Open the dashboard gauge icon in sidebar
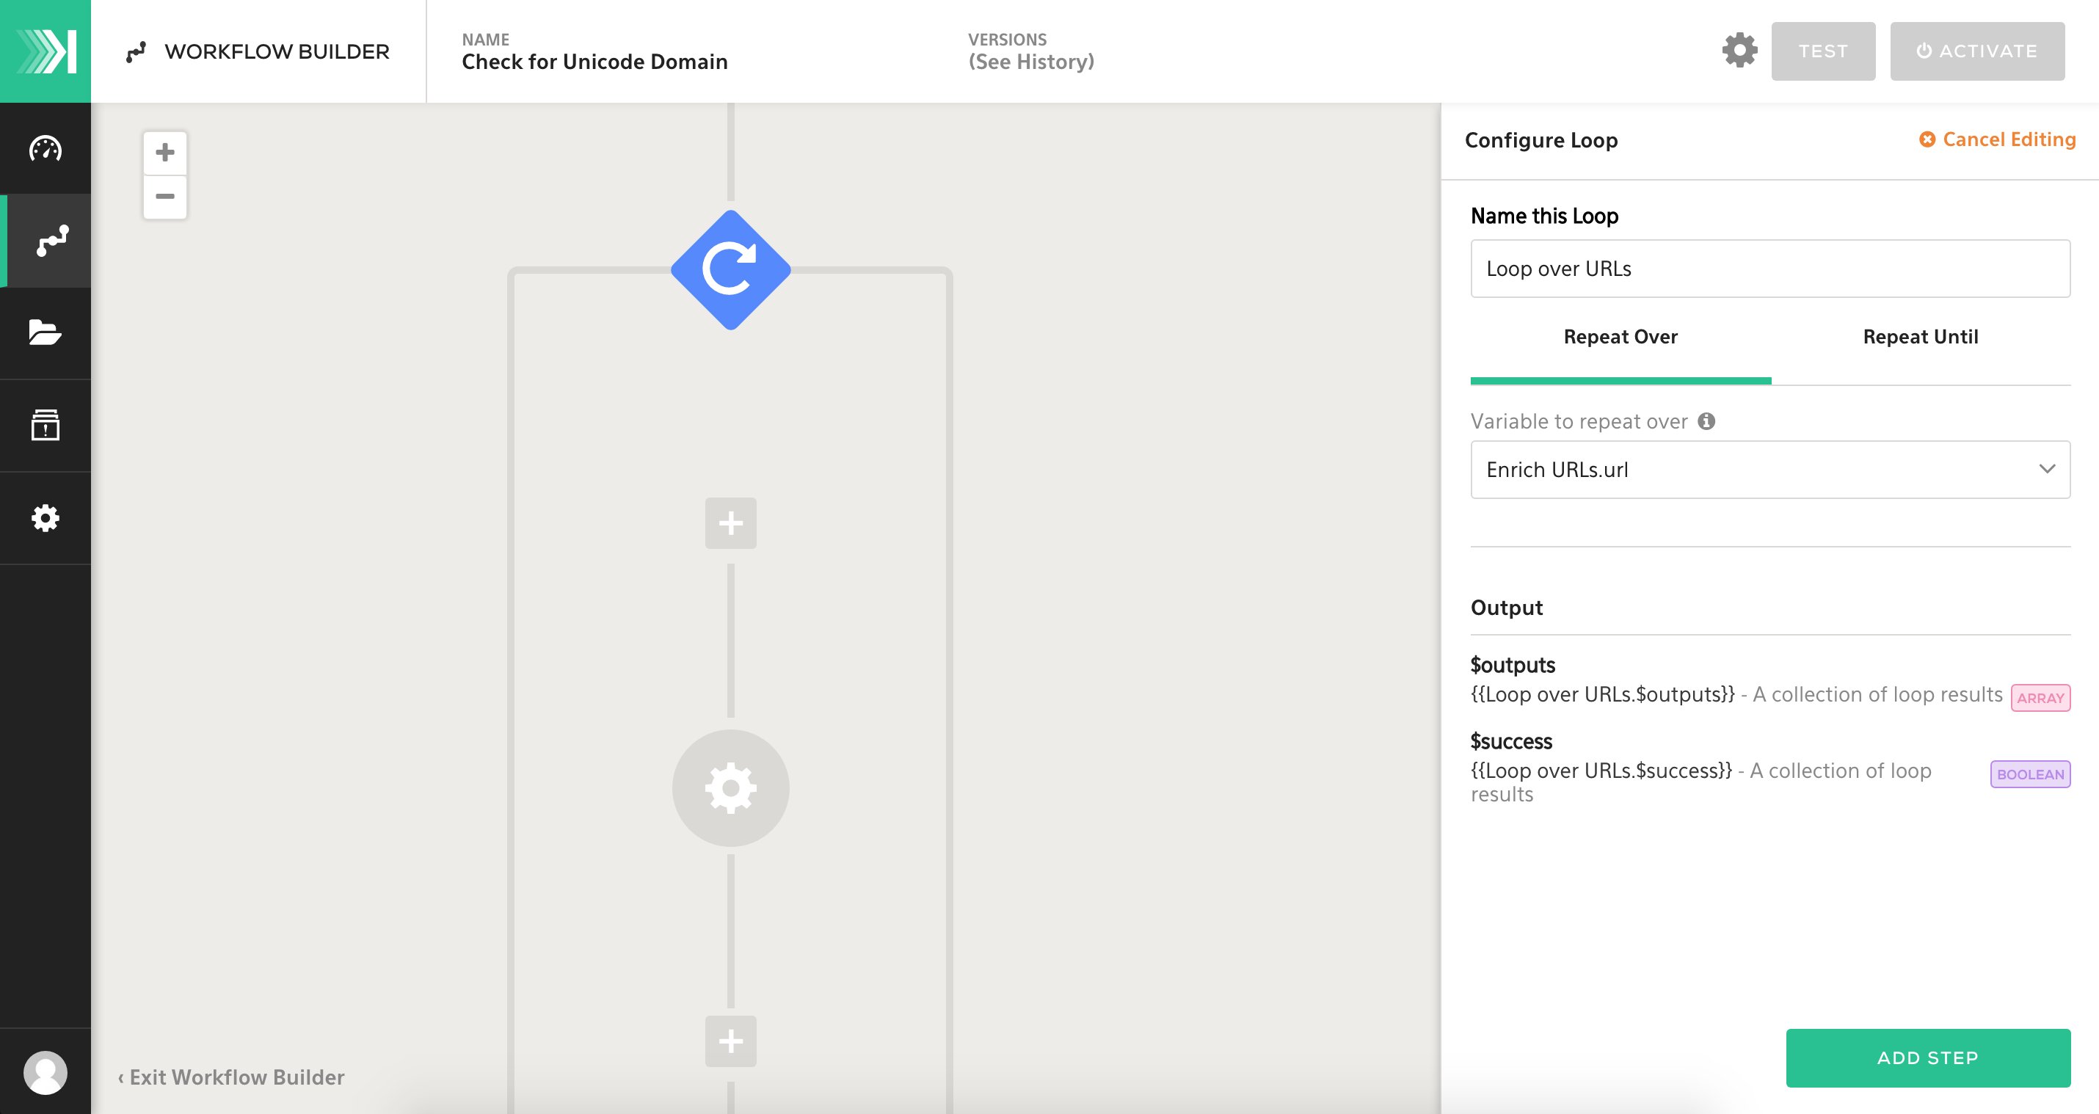 45,149
